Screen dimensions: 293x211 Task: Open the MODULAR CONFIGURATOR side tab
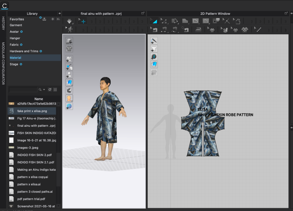tap(3, 63)
